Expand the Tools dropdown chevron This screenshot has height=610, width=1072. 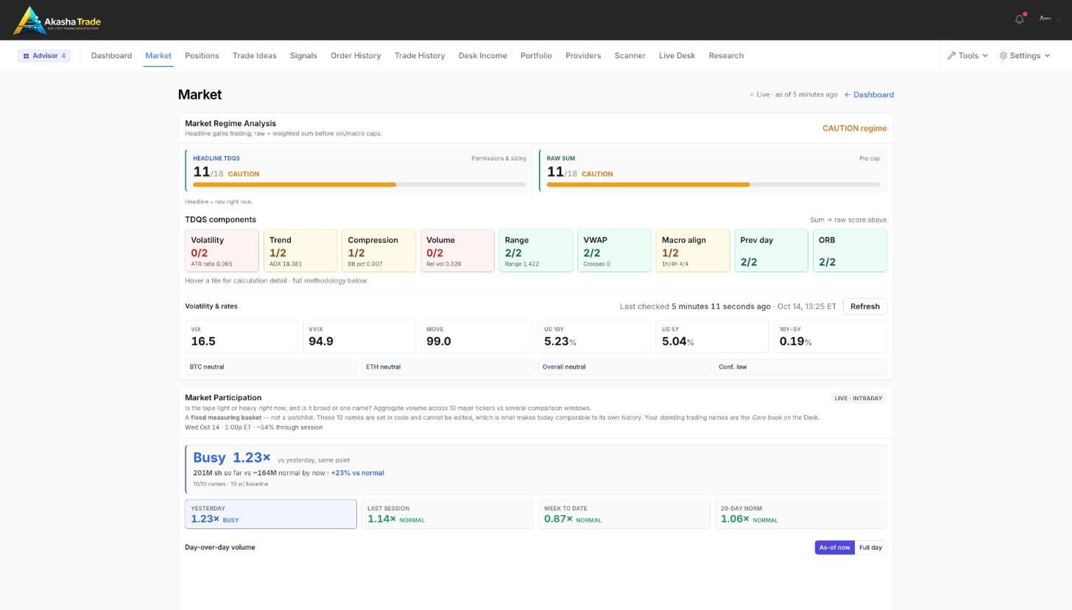pos(985,56)
